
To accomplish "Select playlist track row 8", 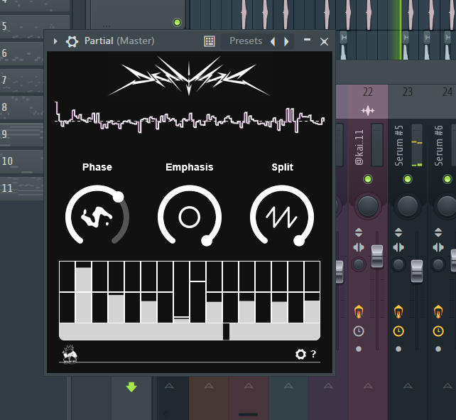I will [22, 107].
